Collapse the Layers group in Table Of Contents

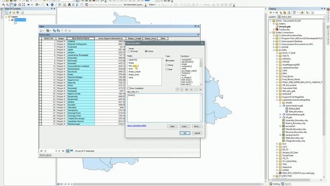tap(6, 17)
